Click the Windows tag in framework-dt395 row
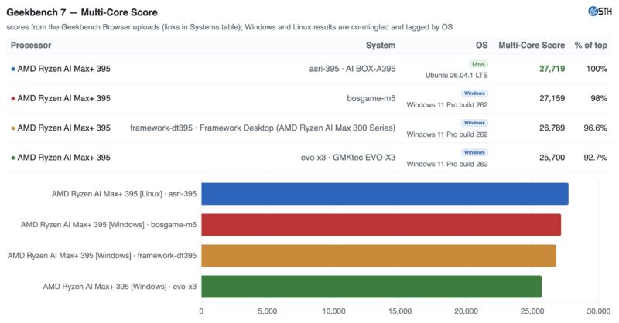619x323 pixels. (474, 123)
